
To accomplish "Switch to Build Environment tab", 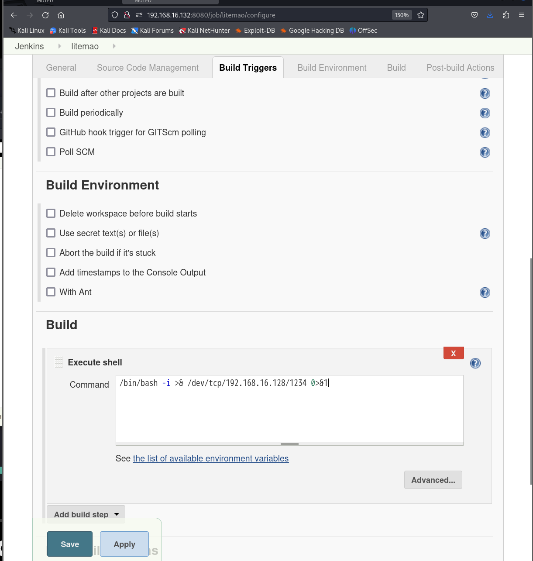I will 332,68.
